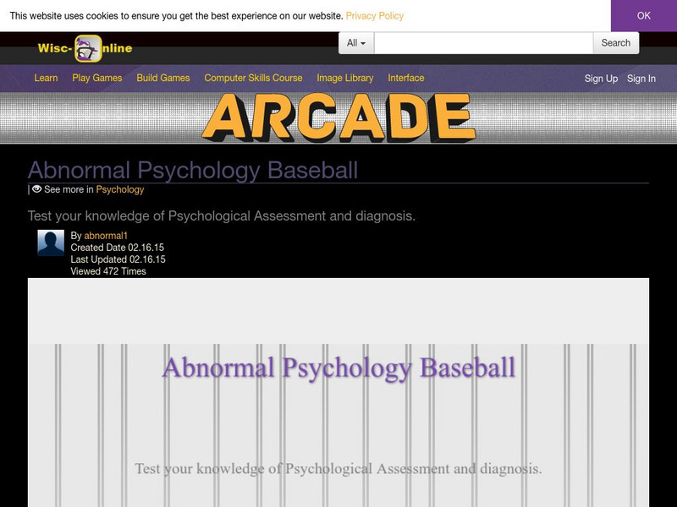Open the Privacy Policy link

tap(376, 14)
